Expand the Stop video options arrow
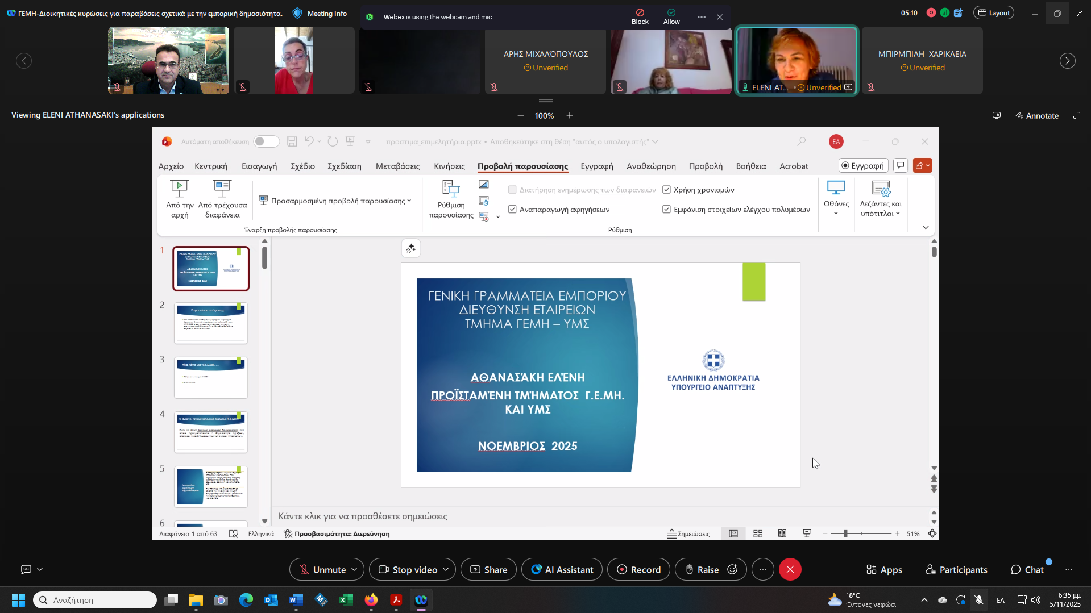Screen dimensions: 1091x613 446,569
